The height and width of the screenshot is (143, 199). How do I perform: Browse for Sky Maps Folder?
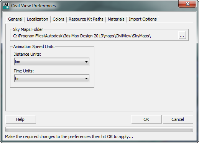[x=182, y=35]
